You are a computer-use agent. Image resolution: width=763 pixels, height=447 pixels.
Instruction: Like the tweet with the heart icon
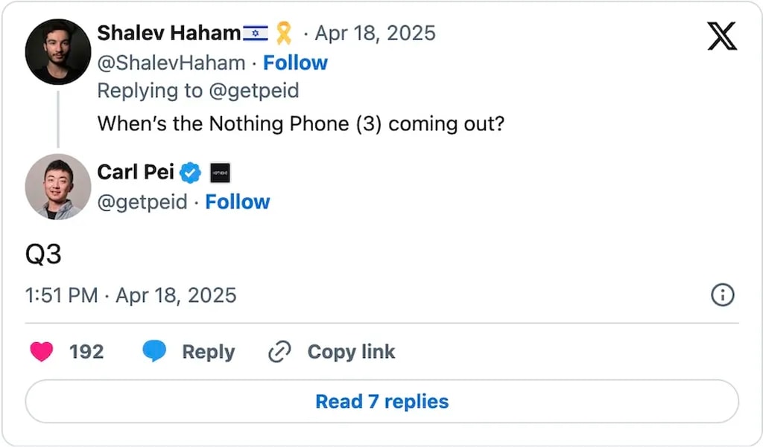(x=41, y=352)
